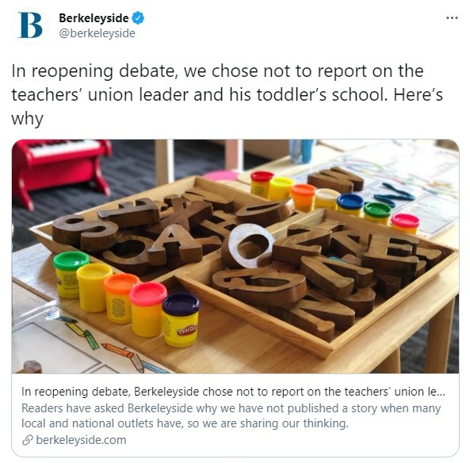Open the @berkeleyside handle link
The height and width of the screenshot is (463, 470).
pos(97,33)
